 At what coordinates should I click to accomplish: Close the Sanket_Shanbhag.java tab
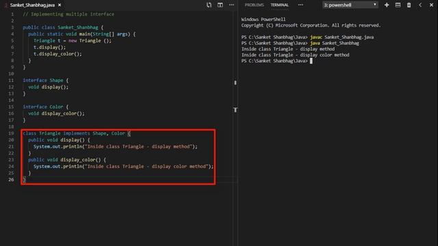[x=60, y=5]
